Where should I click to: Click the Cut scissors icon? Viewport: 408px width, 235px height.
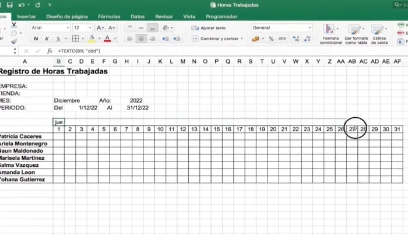pyautogui.click(x=14, y=25)
